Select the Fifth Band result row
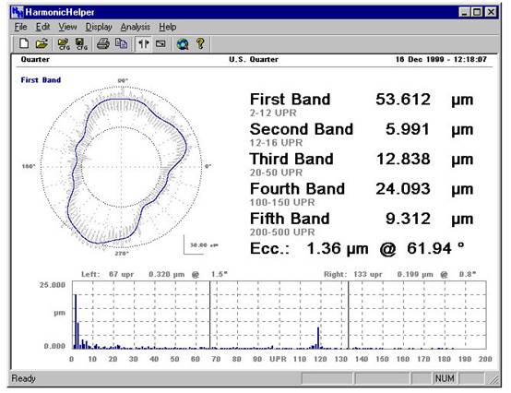 click(x=362, y=223)
